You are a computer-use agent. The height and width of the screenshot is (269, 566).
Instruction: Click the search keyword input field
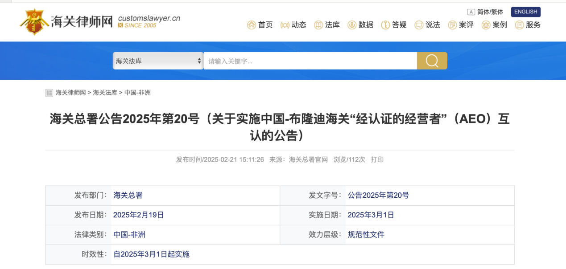310,61
